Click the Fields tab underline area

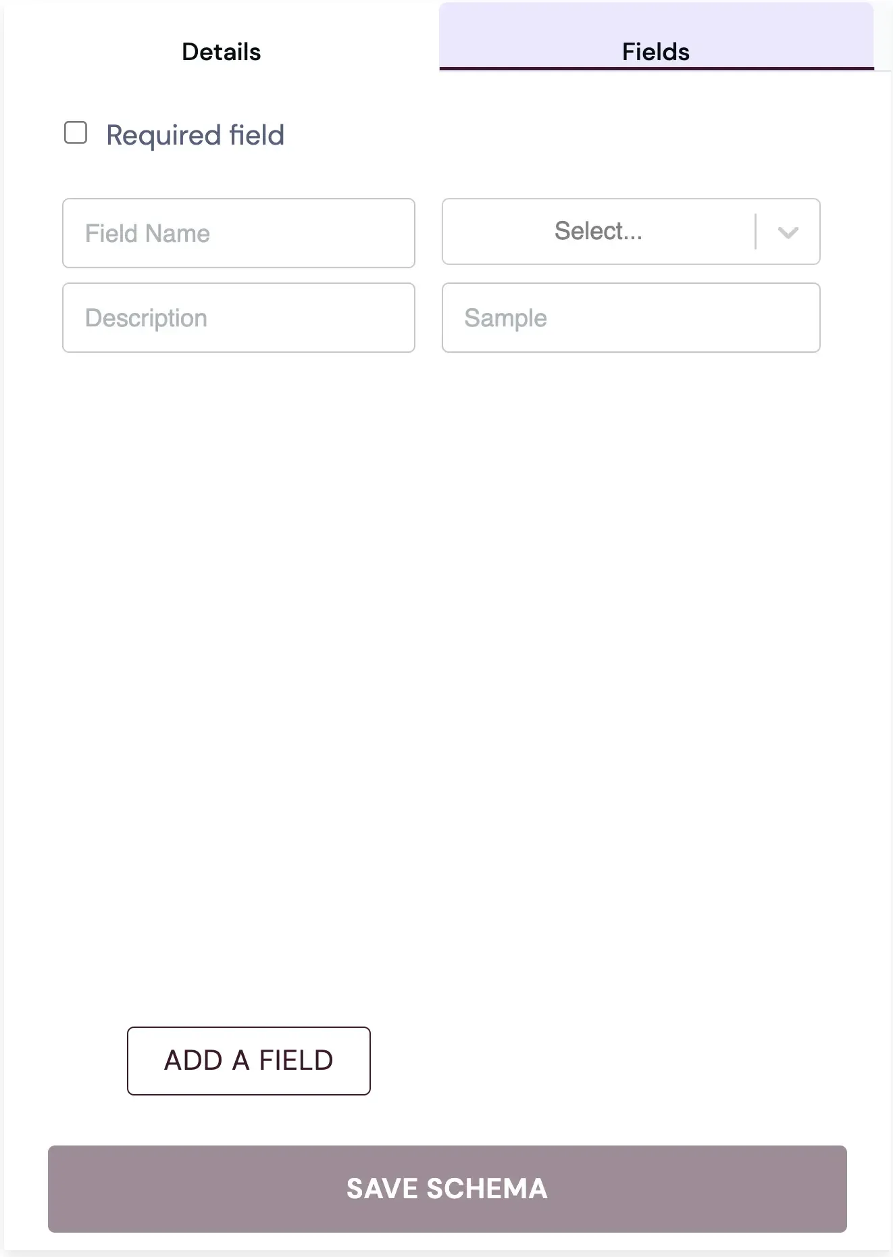point(655,68)
